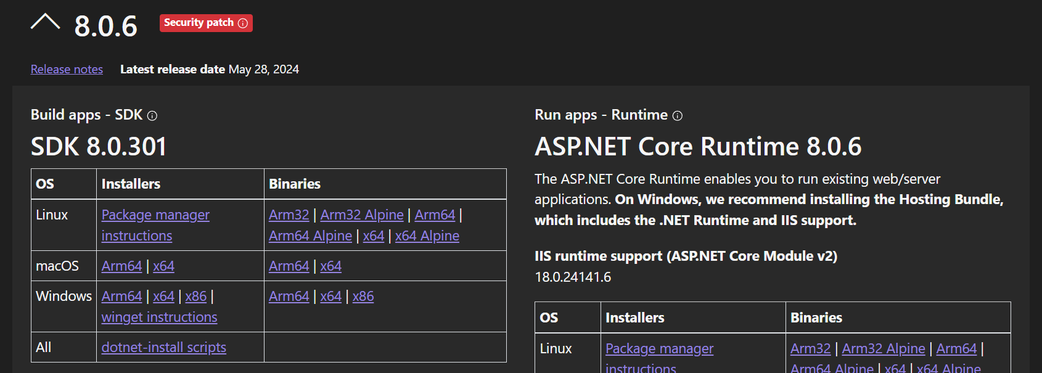Open the winget instructions link

pyautogui.click(x=159, y=317)
